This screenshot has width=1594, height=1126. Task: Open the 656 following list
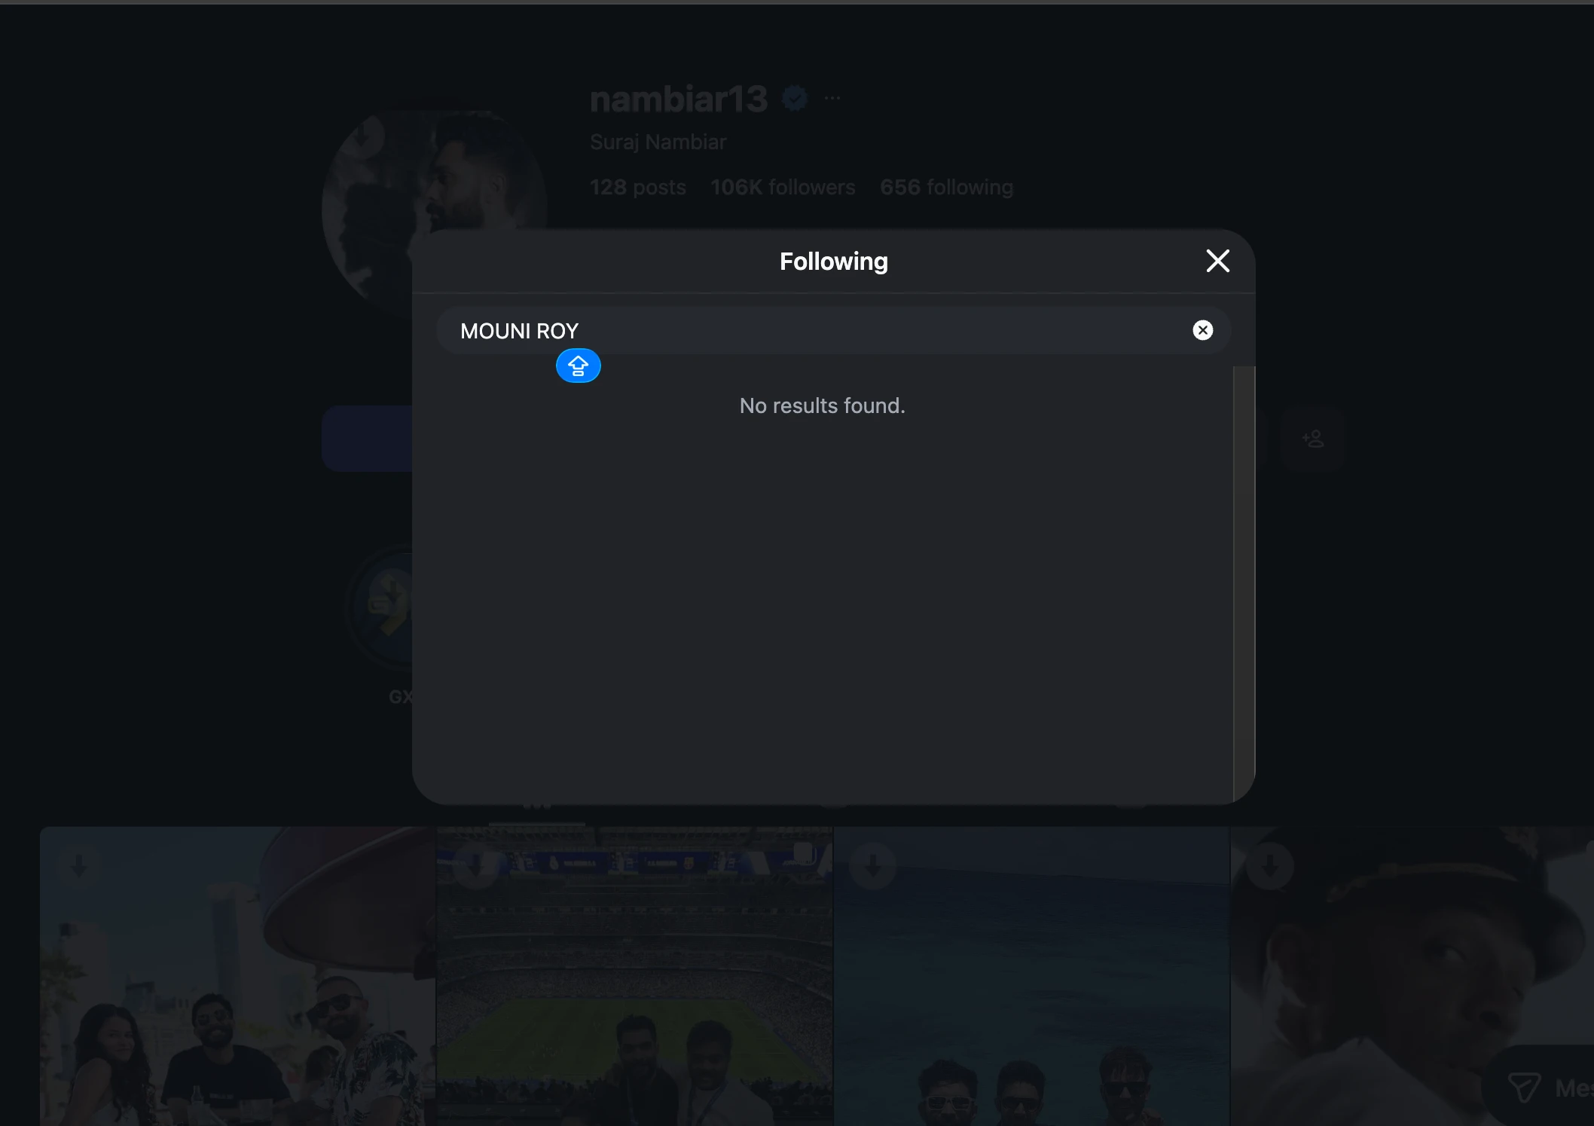coord(947,187)
